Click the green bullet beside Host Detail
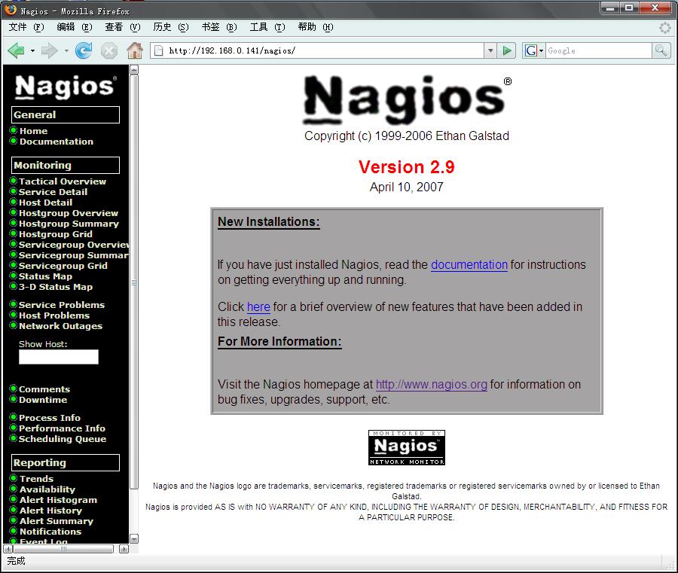This screenshot has width=678, height=573. 14,202
